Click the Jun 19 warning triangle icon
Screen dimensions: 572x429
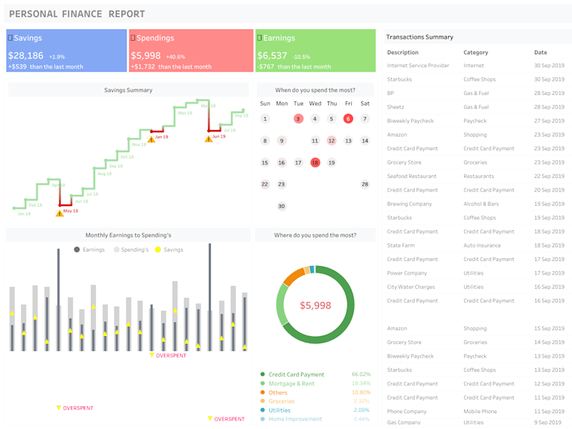[x=208, y=139]
